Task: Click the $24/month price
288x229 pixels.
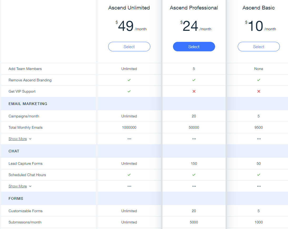Action: point(196,26)
